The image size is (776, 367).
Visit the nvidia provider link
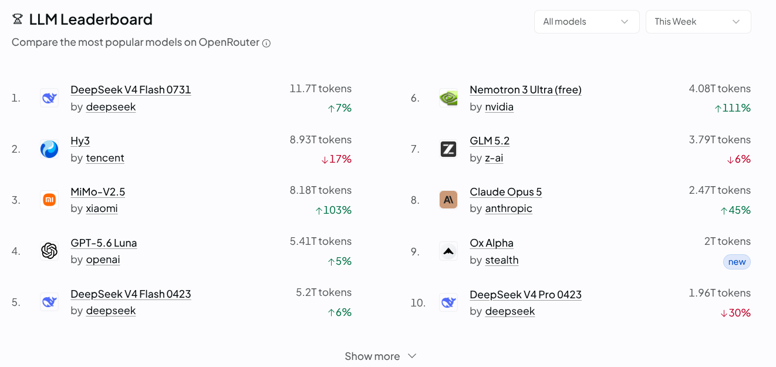coord(499,107)
